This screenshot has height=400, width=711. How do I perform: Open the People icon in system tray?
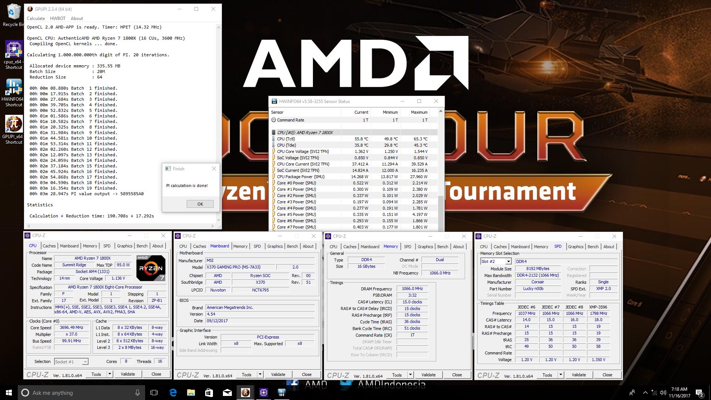tap(632, 393)
